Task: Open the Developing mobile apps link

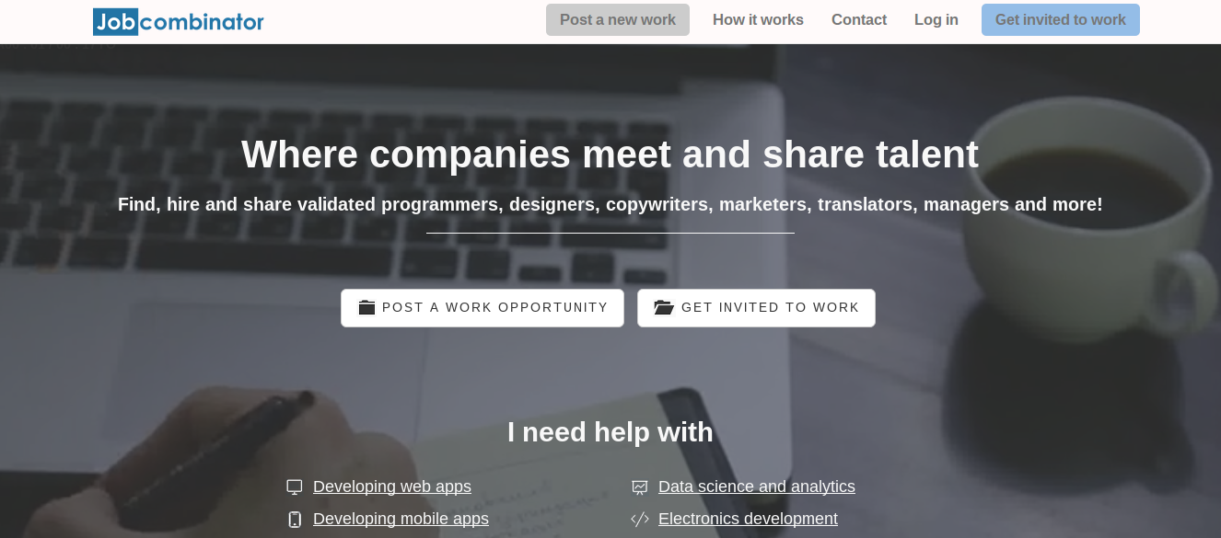Action: [401, 519]
